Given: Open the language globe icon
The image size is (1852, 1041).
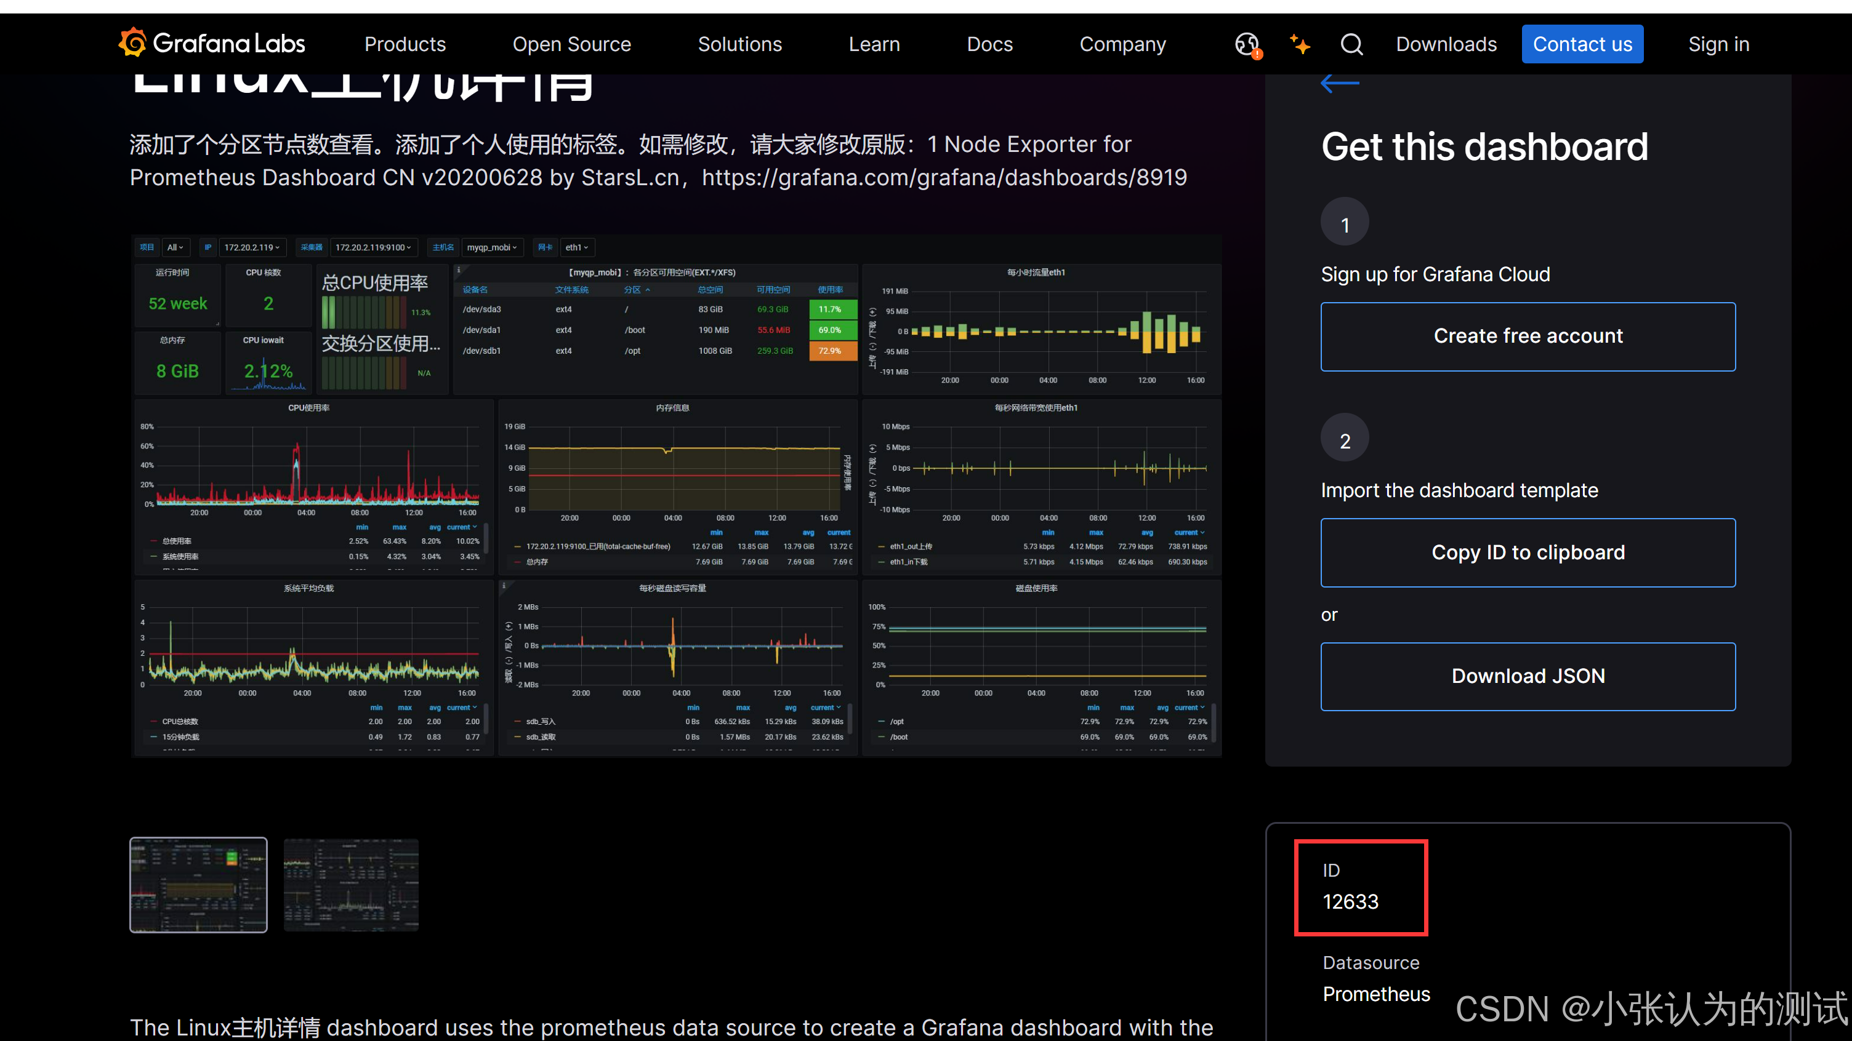Looking at the screenshot, I should click(1247, 44).
